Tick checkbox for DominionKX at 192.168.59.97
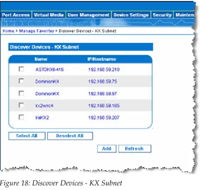This screenshot has width=200, height=190. pyautogui.click(x=21, y=93)
